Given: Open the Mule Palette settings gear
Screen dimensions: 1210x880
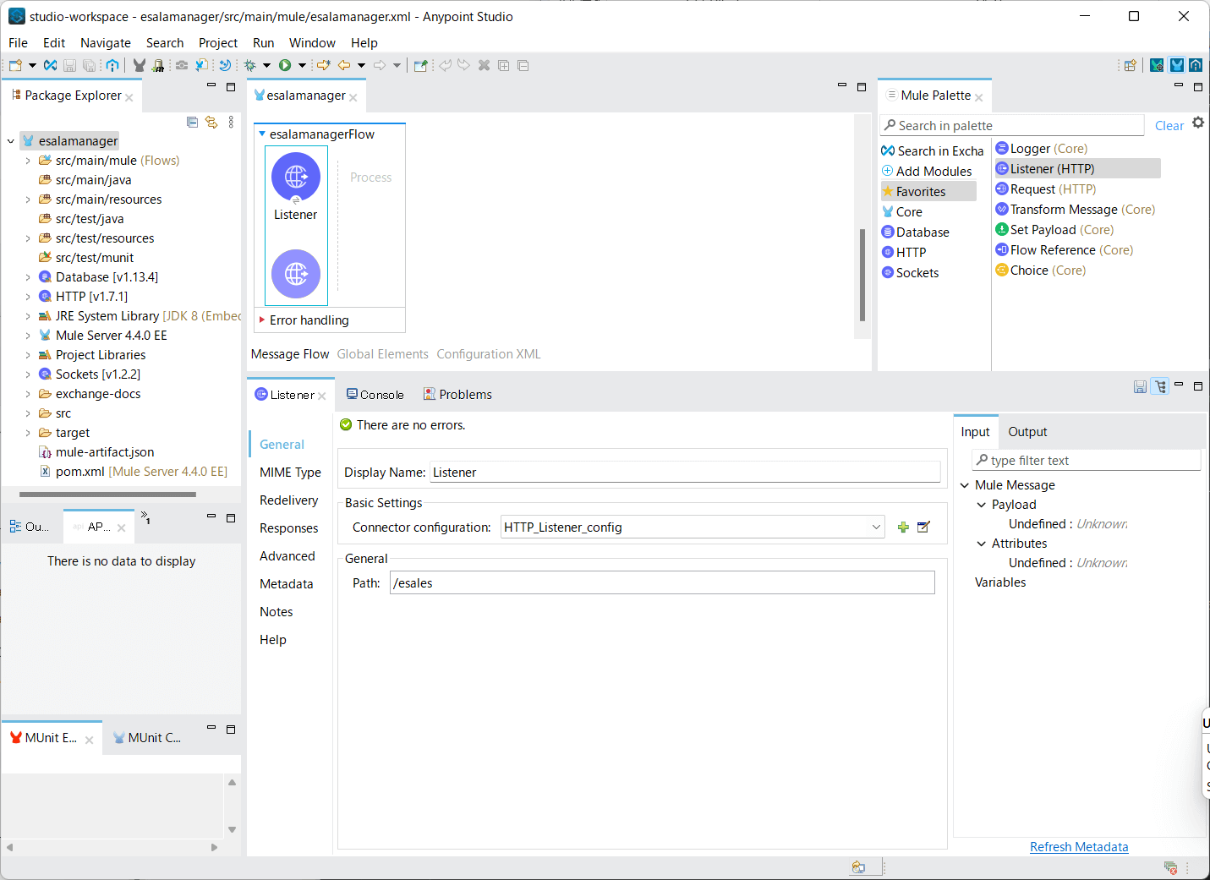Looking at the screenshot, I should pyautogui.click(x=1198, y=123).
